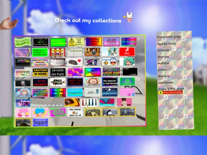Image resolution: width=207 pixels, height=155 pixels.
Task: Click the 'OH GOD OH FUCK' stamp
Action: click(58, 72)
